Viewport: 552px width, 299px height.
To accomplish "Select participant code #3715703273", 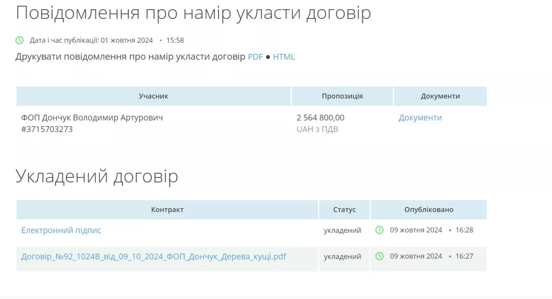I will (47, 129).
